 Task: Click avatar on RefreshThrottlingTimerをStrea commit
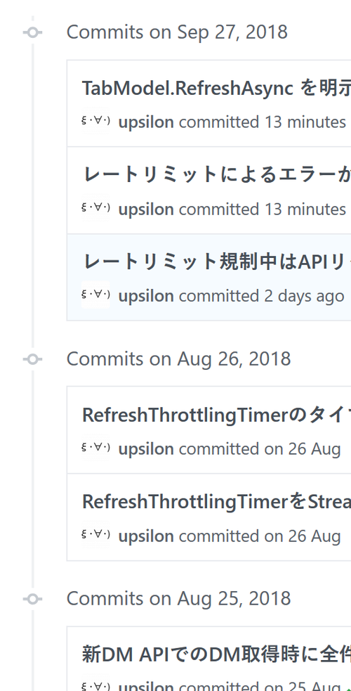[95, 534]
